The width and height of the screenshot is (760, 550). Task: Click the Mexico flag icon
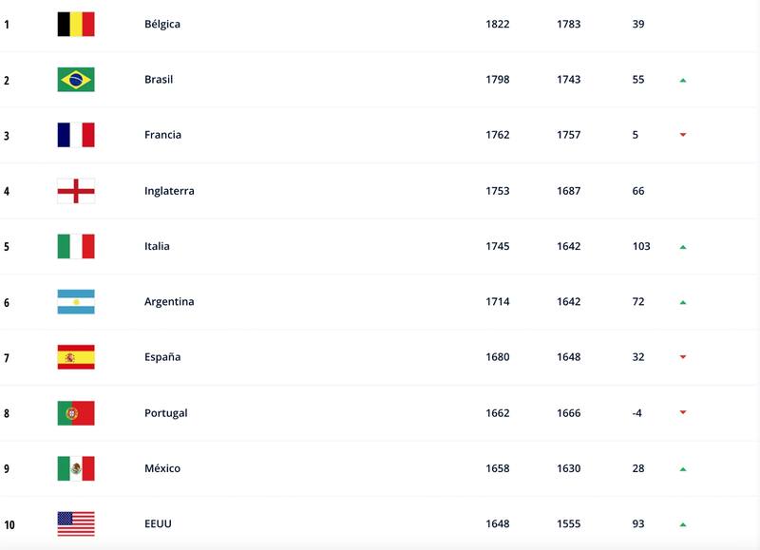coord(76,468)
